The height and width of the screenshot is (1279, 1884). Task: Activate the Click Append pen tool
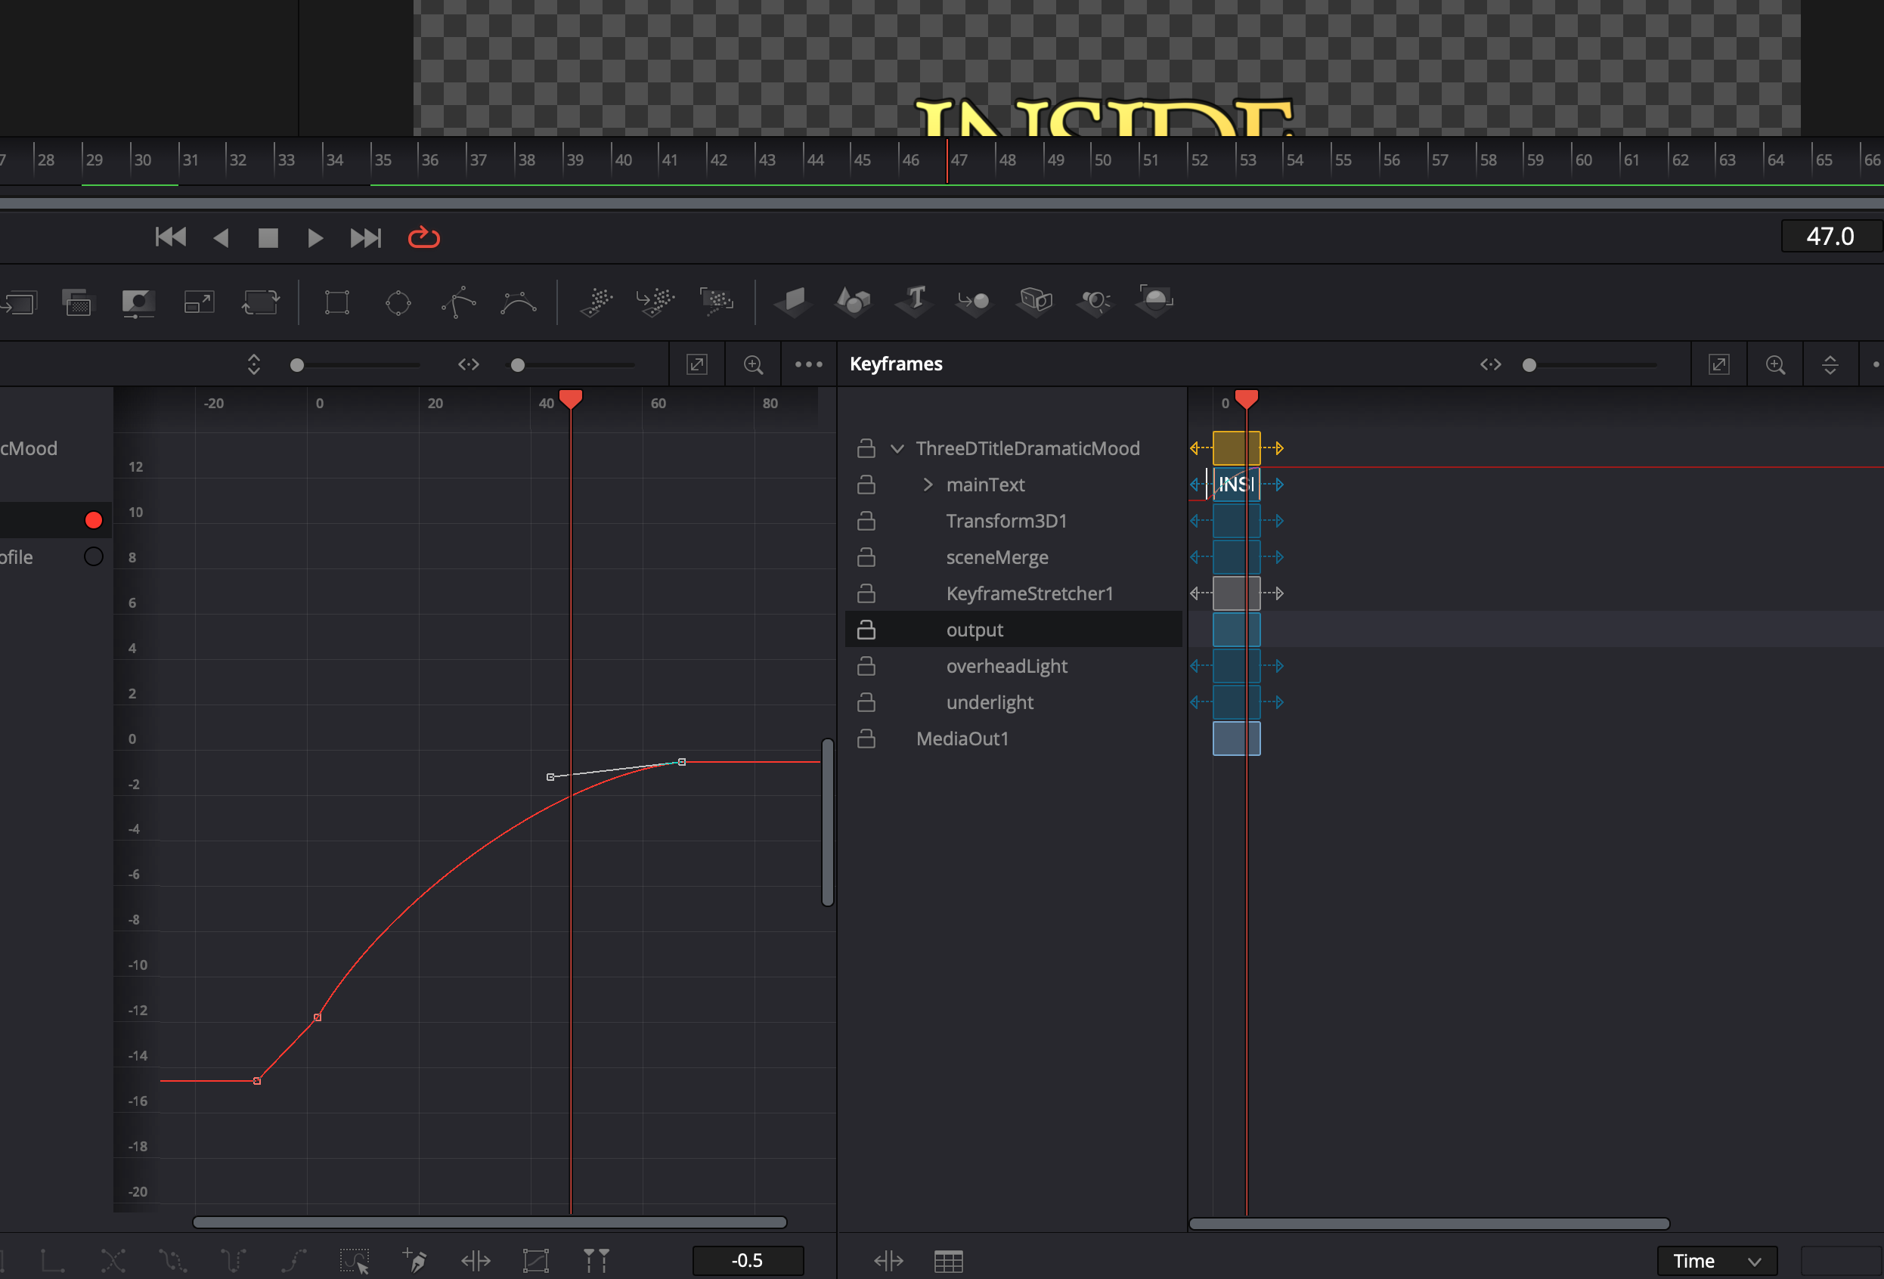(x=414, y=1260)
